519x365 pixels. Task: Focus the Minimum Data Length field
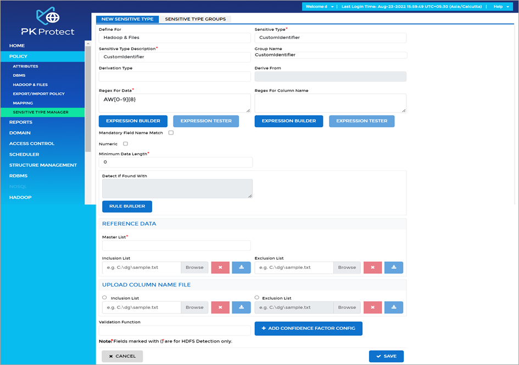(x=176, y=162)
